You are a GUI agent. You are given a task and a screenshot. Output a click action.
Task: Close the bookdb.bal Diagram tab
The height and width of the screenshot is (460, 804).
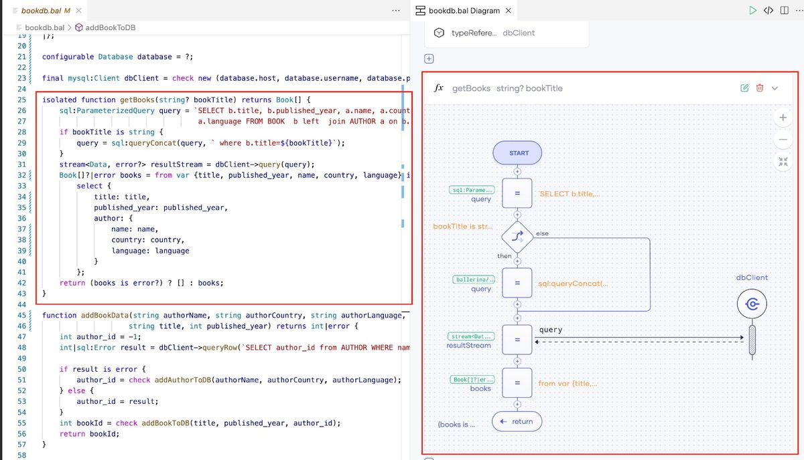[508, 11]
